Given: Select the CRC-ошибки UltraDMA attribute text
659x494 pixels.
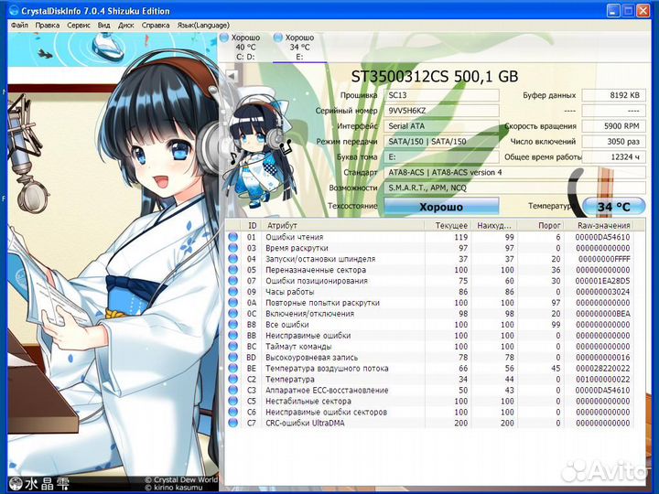Looking at the screenshot, I should coord(305,423).
